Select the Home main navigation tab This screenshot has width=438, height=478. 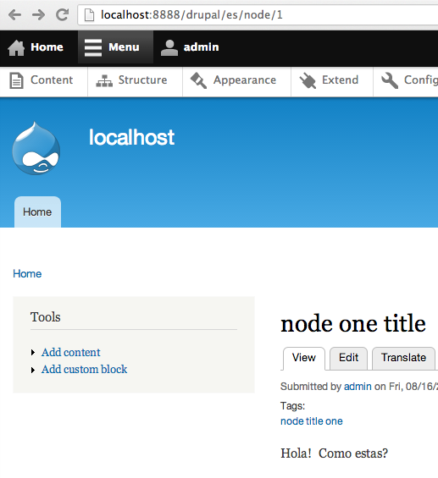click(37, 212)
